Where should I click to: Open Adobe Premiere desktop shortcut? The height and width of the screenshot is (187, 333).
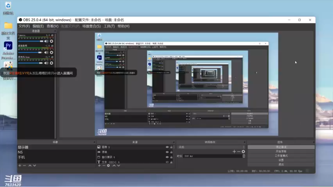[8, 50]
